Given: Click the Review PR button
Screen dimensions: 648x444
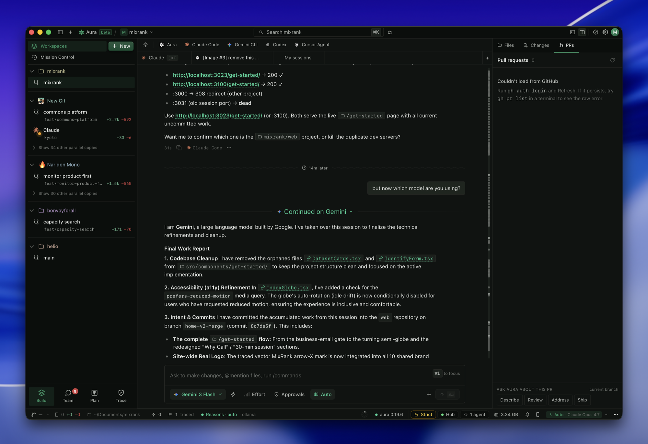Looking at the screenshot, I should point(535,400).
